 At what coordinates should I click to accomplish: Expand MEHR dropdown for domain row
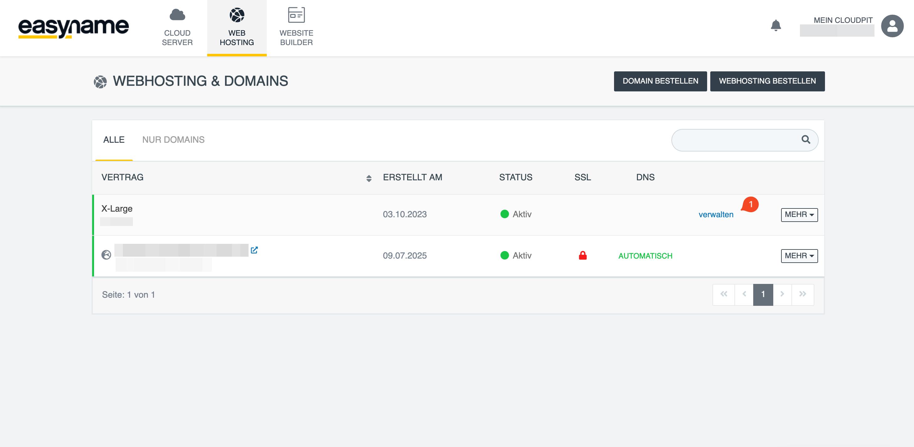coord(799,256)
